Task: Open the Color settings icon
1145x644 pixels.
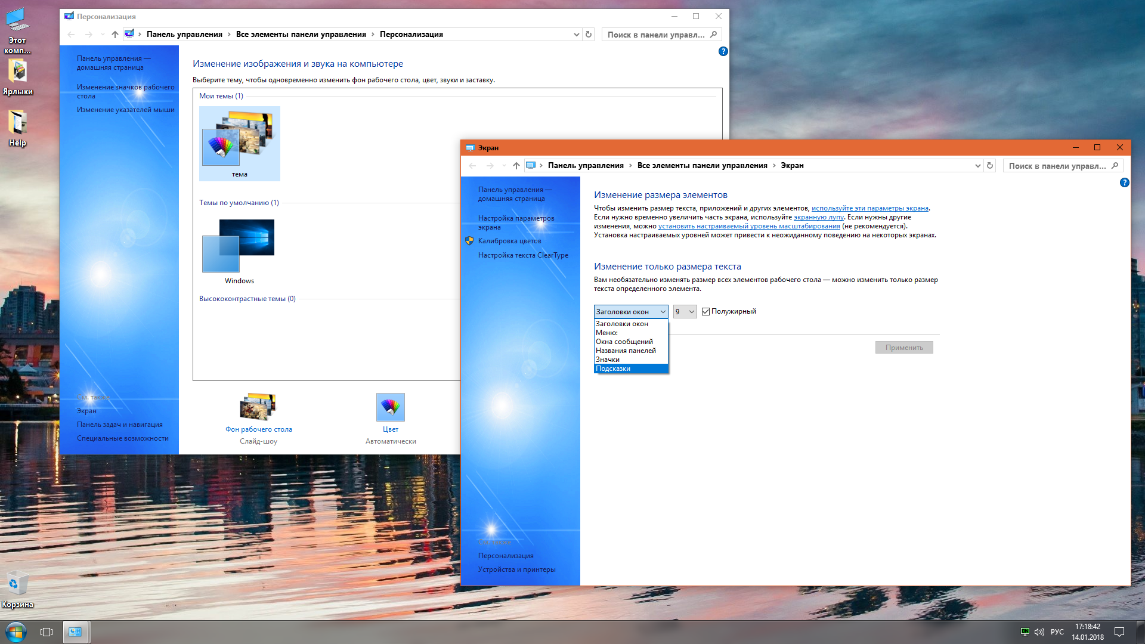Action: tap(391, 408)
